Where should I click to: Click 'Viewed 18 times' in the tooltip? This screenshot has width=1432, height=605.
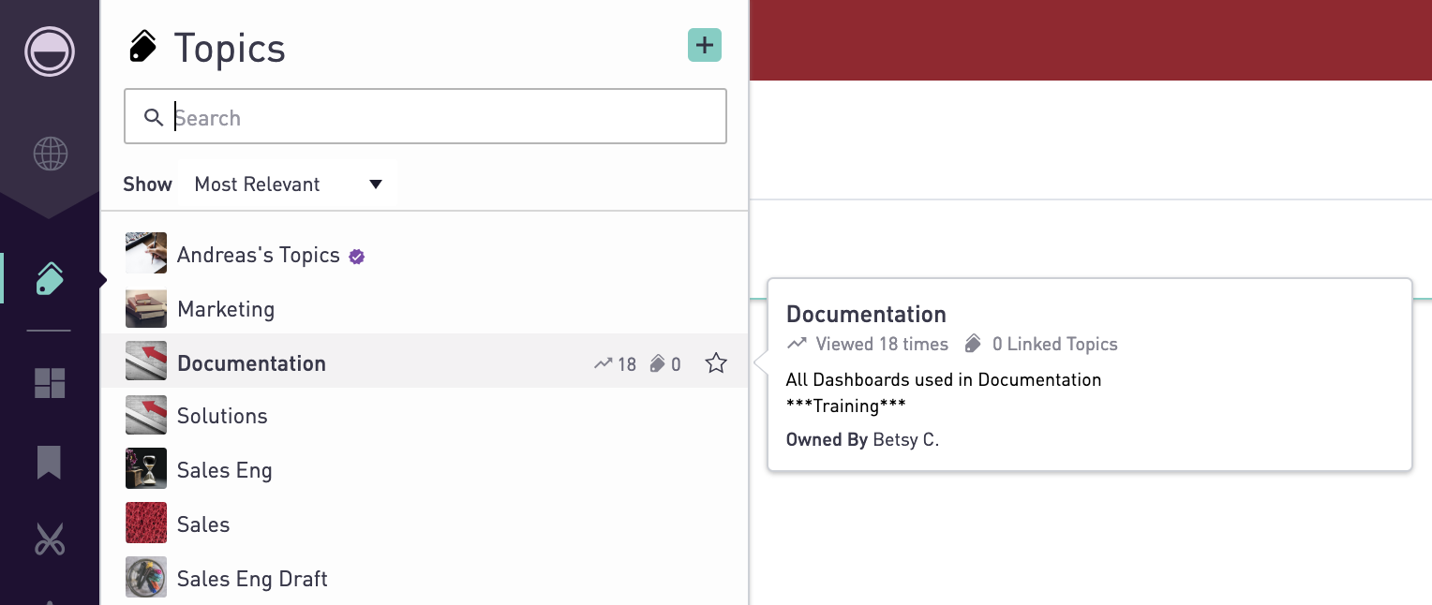881,345
